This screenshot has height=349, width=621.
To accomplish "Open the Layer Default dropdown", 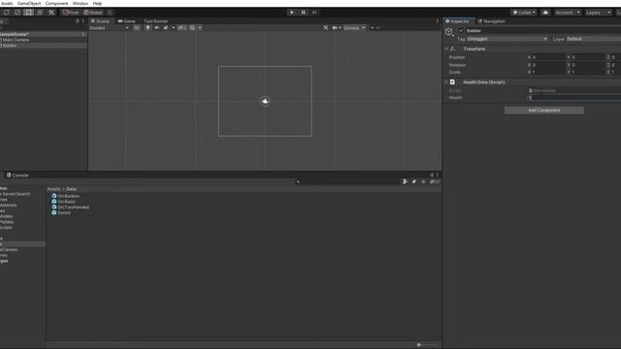I will coord(593,39).
